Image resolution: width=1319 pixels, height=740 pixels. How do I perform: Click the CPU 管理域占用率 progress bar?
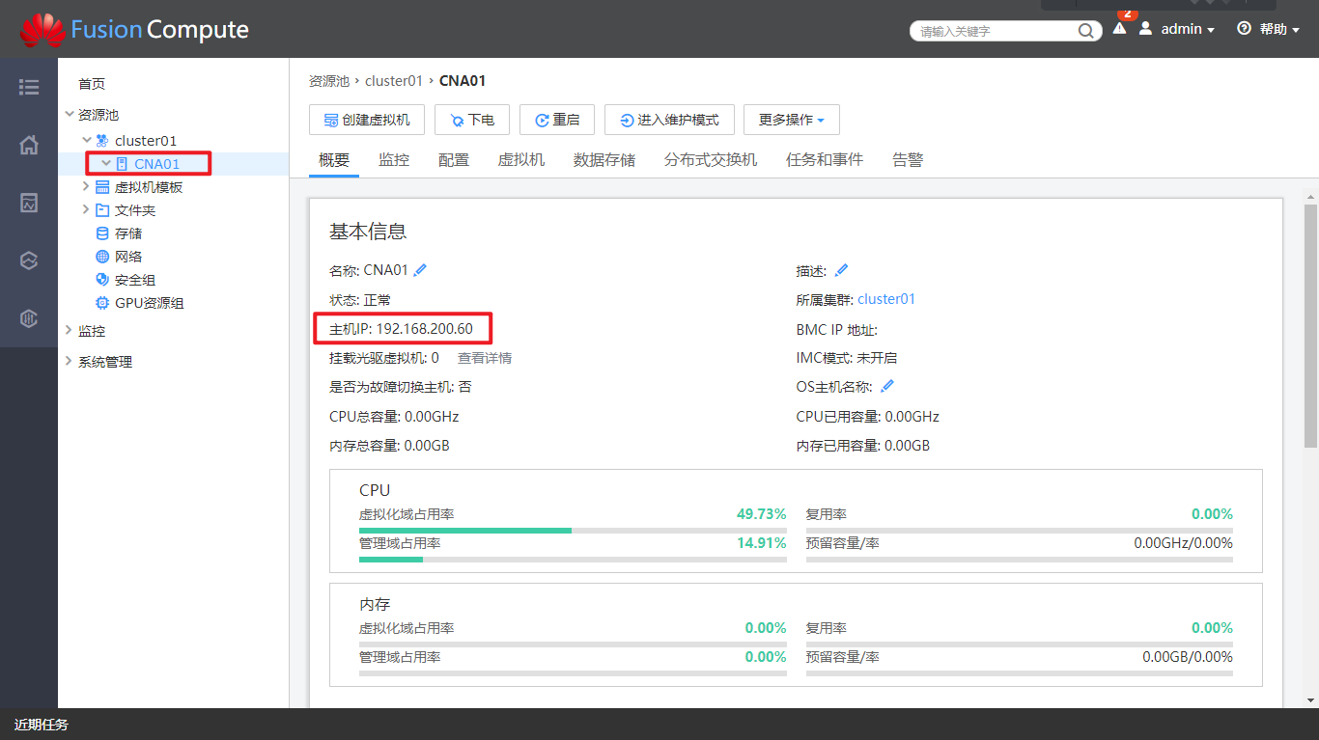pyautogui.click(x=573, y=560)
